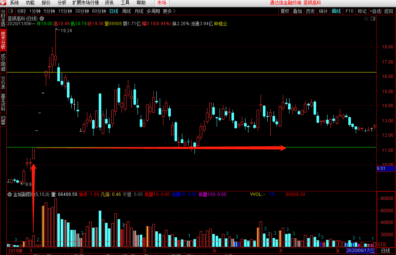Switch chart period to 30分钟
396x255 pixels.
click(x=82, y=11)
